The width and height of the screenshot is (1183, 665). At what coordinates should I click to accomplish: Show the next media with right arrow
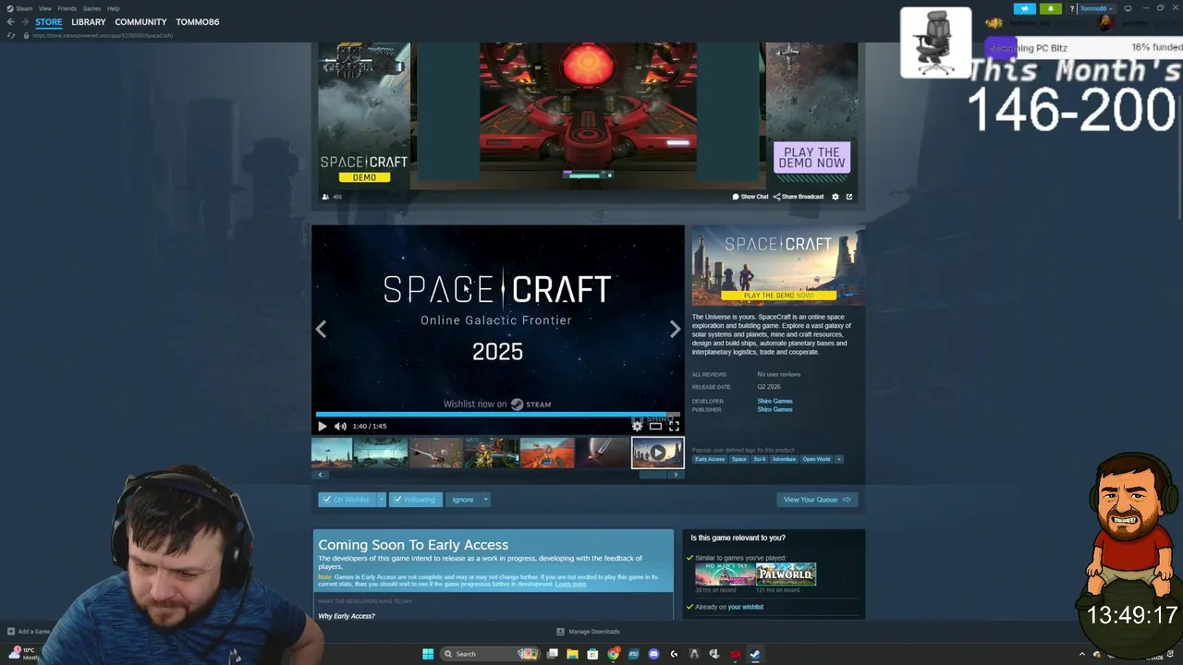[675, 329]
